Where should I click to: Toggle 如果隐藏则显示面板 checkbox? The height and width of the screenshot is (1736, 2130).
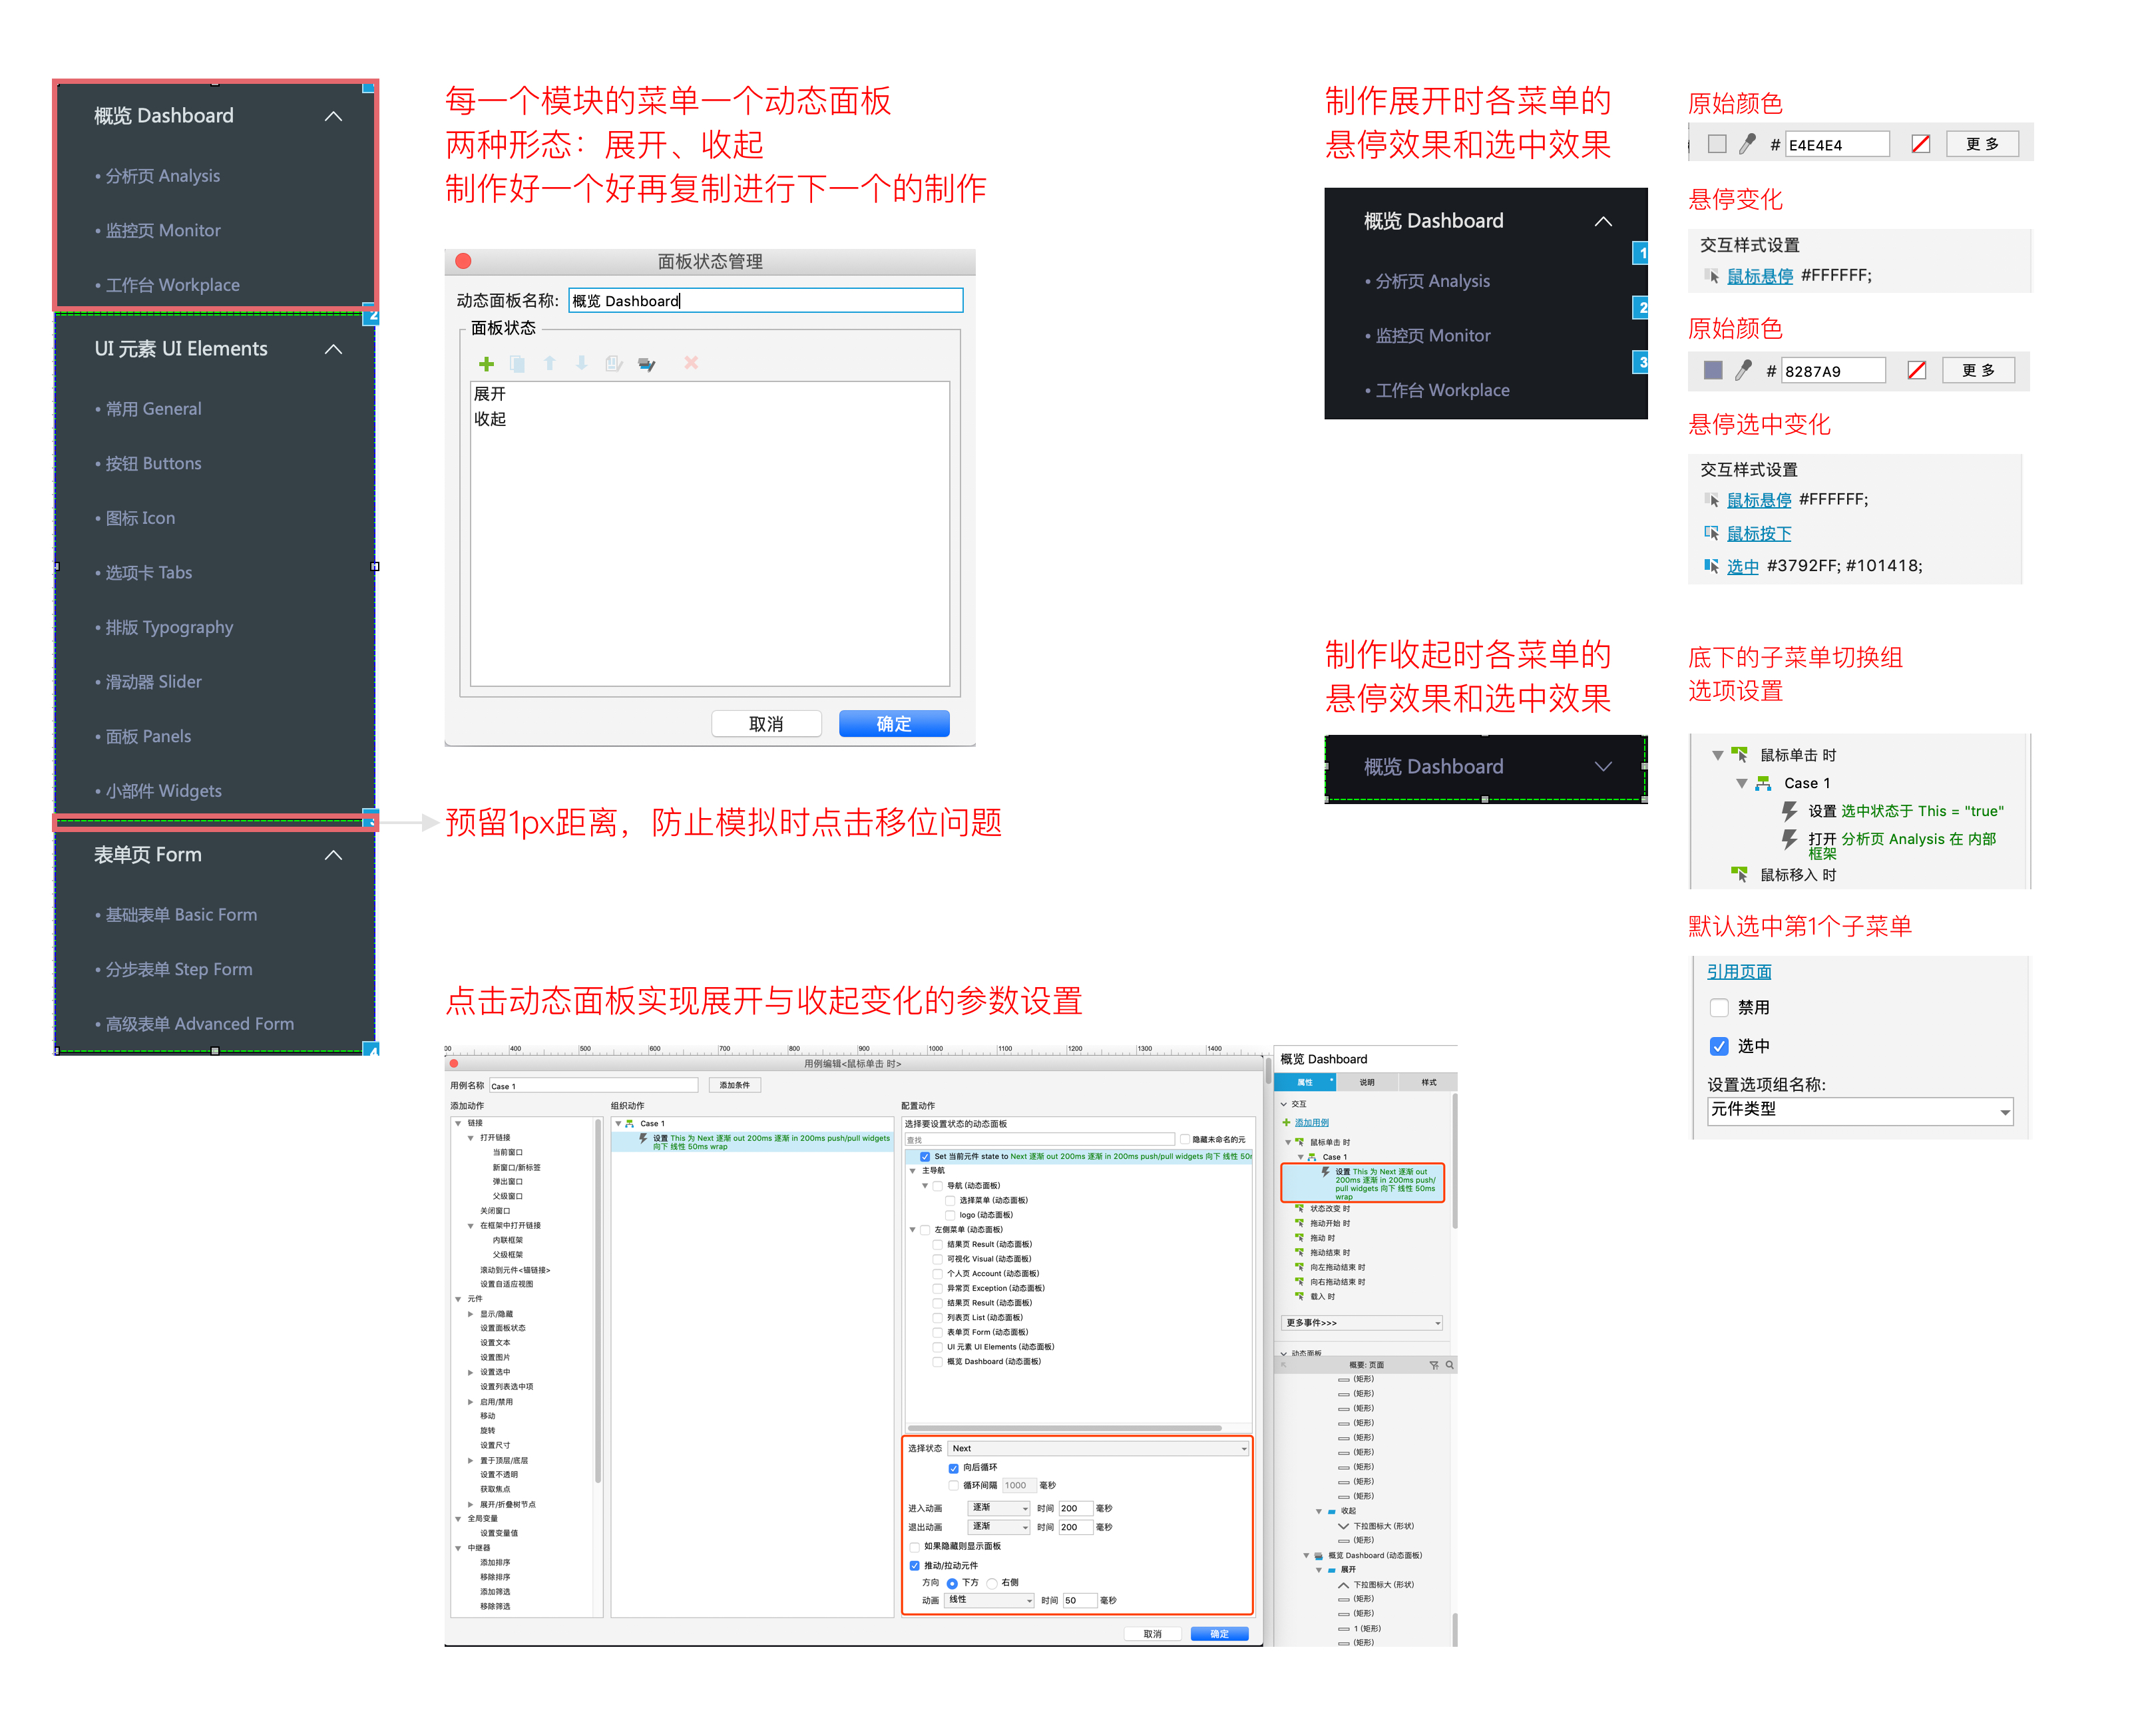914,1547
